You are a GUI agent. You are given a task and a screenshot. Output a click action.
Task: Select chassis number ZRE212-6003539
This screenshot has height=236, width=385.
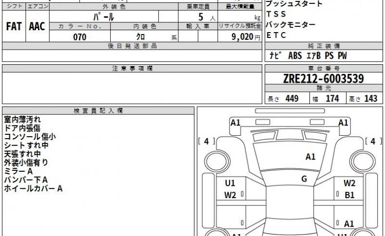coord(324,79)
